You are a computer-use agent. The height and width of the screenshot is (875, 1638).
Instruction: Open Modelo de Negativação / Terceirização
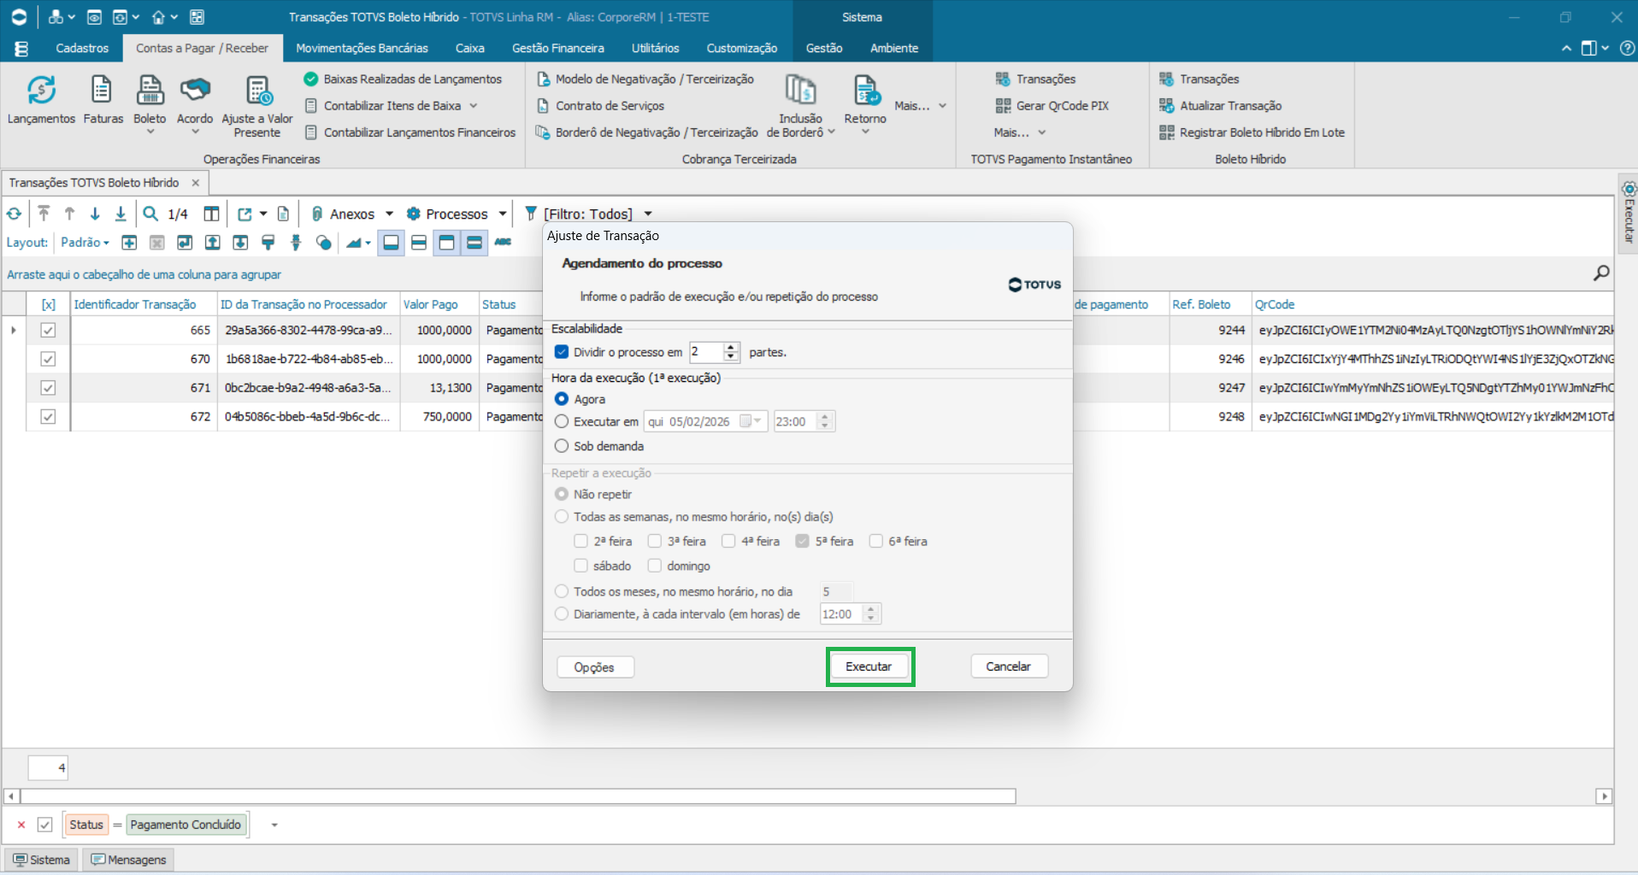[x=645, y=79]
